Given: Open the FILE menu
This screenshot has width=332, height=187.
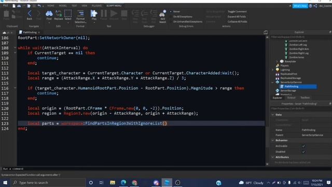Looking at the screenshot, I should point(5,6).
